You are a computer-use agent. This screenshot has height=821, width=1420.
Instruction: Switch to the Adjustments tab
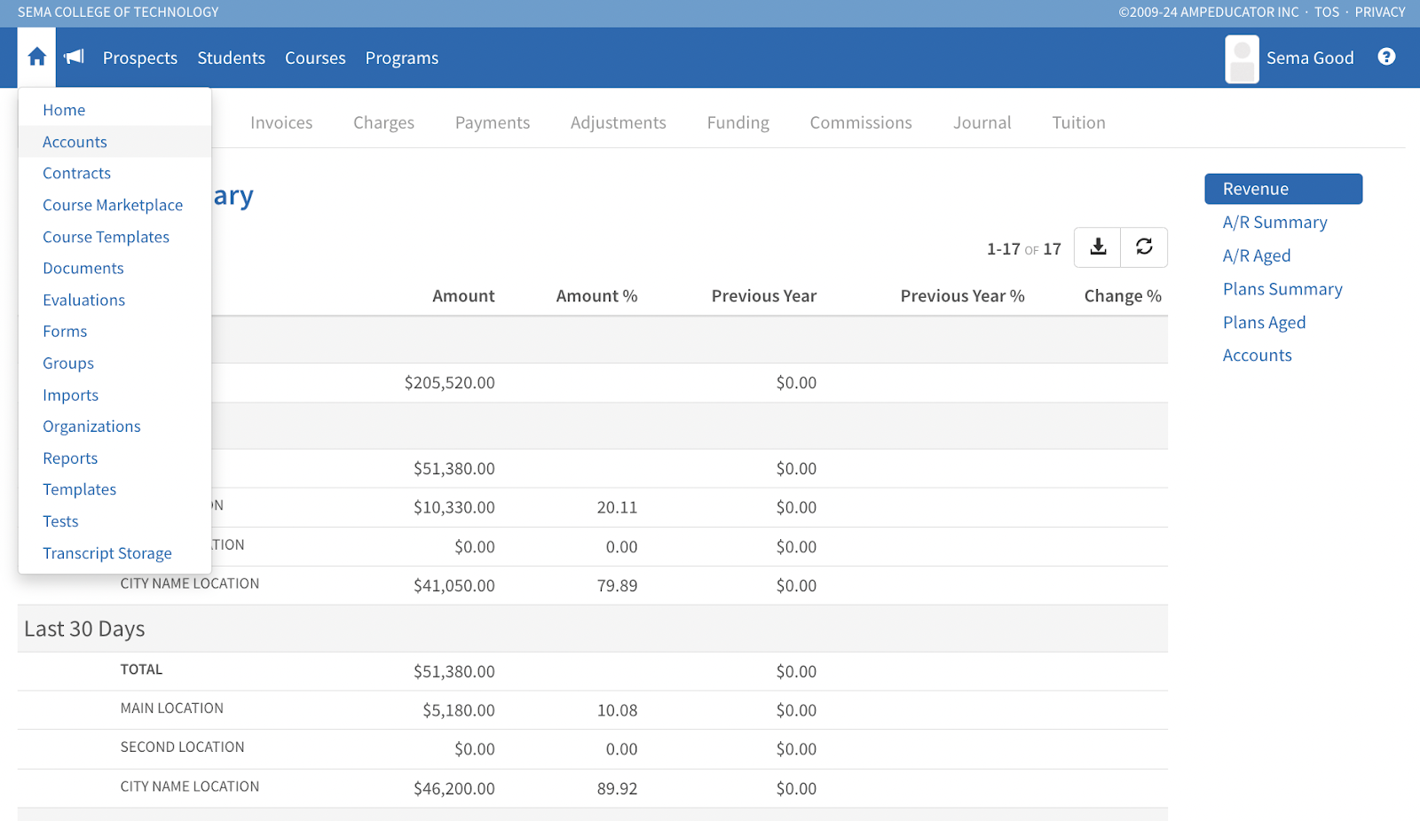click(619, 122)
